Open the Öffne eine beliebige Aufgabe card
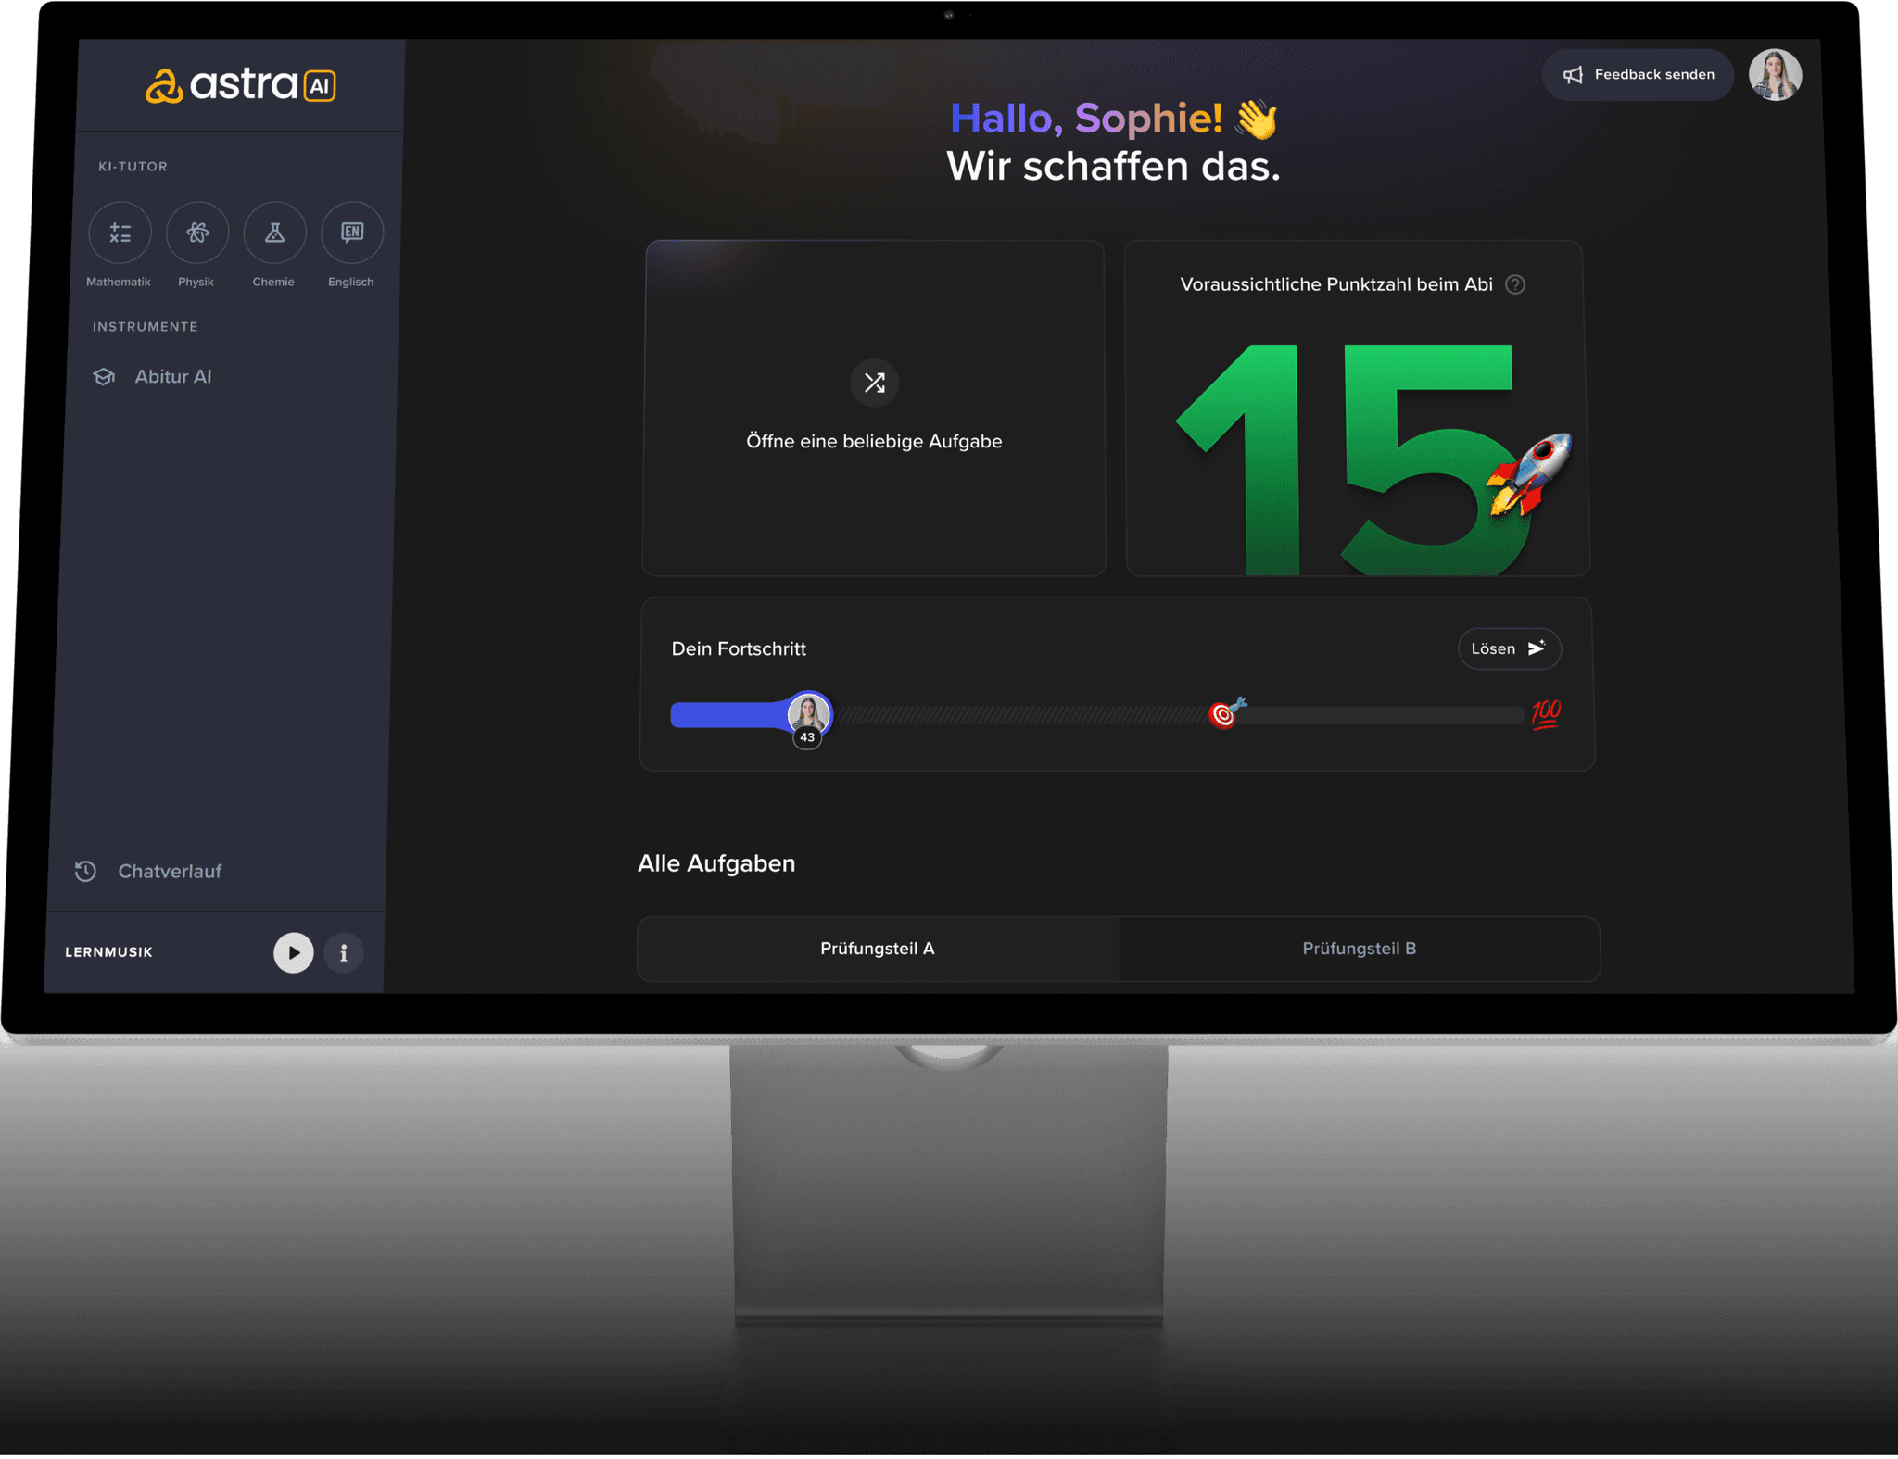 click(x=874, y=408)
